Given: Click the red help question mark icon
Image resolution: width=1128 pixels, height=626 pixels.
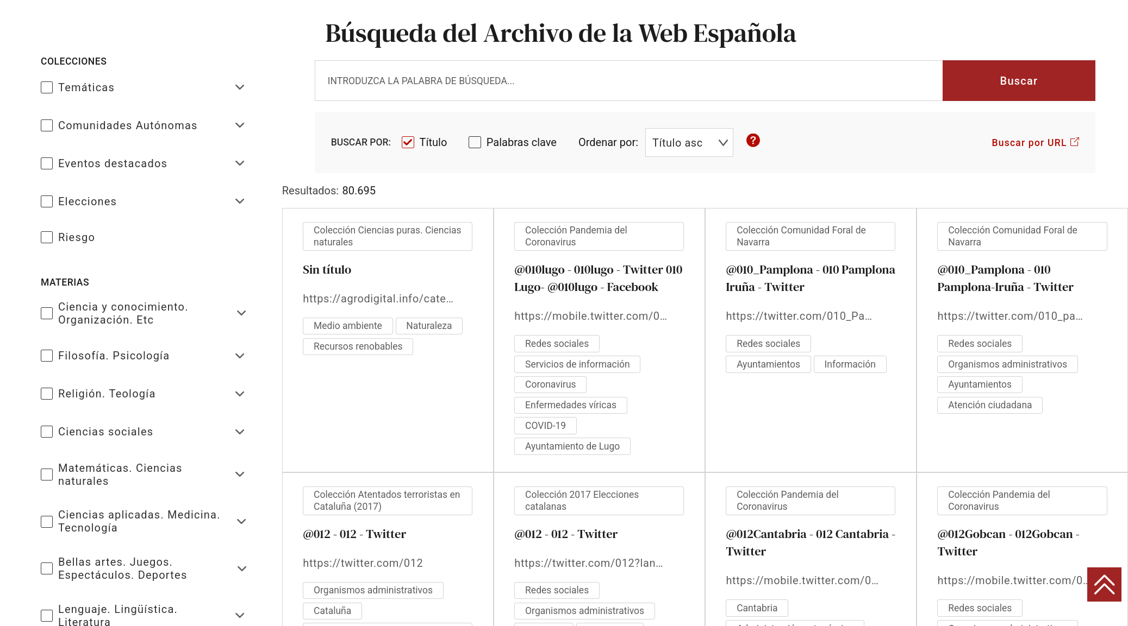Looking at the screenshot, I should 753,141.
